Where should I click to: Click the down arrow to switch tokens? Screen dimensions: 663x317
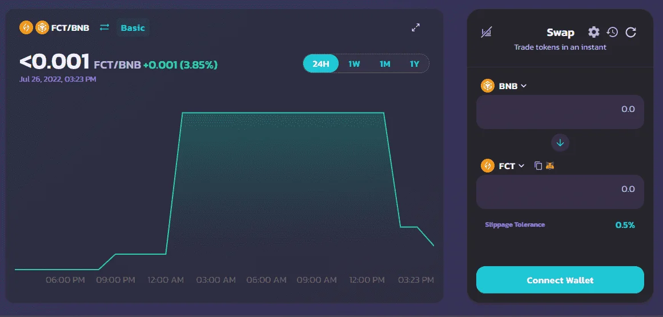560,143
